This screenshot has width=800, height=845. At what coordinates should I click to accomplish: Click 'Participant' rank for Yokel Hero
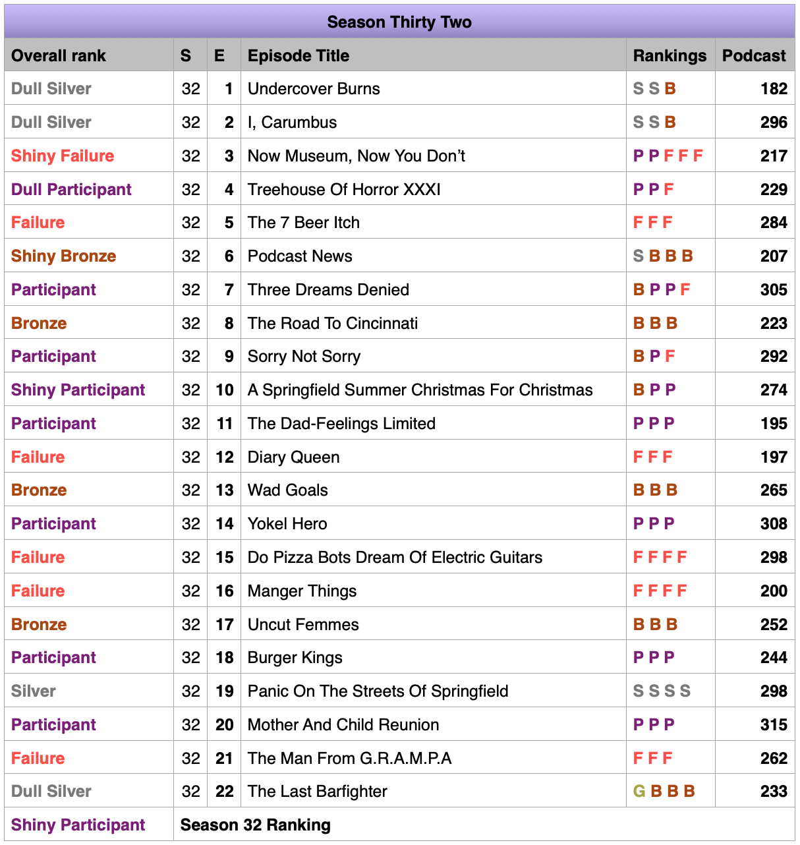pyautogui.click(x=53, y=523)
